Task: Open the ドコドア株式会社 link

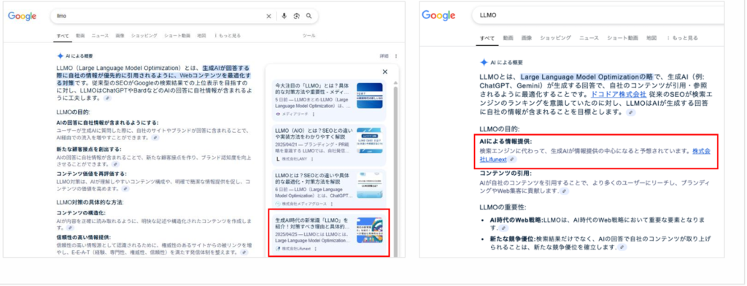Action: click(619, 94)
